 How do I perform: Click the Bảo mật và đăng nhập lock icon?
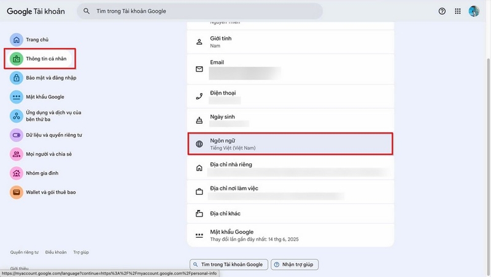[17, 78]
